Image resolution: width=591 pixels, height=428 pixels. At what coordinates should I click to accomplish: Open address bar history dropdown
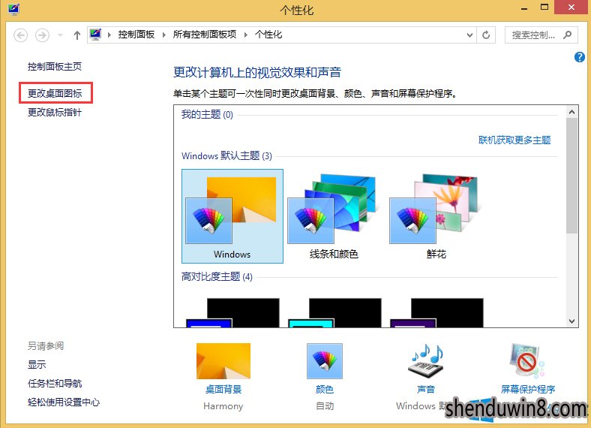(x=469, y=35)
